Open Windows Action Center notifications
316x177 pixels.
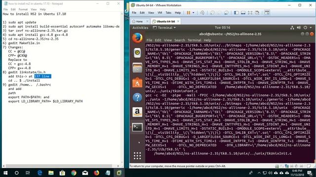(x=310, y=173)
